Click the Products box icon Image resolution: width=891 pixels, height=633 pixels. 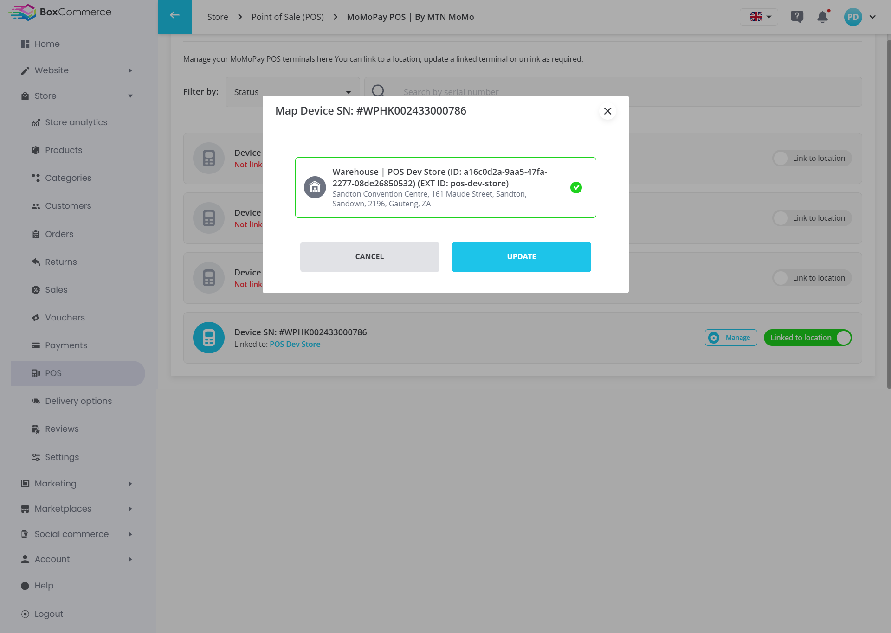[x=36, y=150]
